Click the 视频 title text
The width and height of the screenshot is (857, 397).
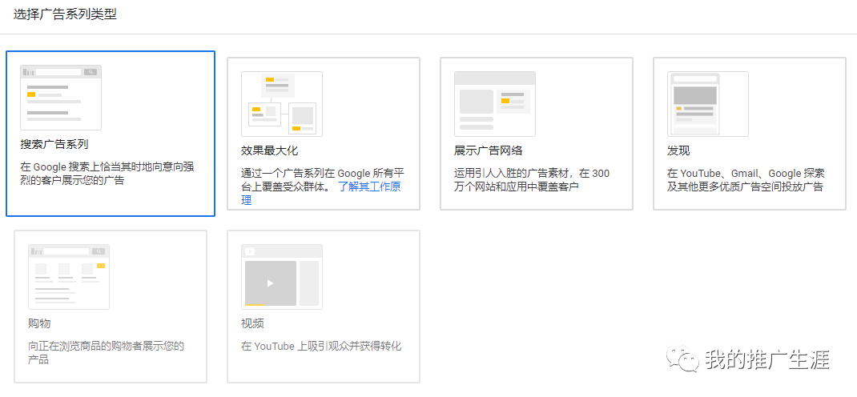click(x=252, y=324)
